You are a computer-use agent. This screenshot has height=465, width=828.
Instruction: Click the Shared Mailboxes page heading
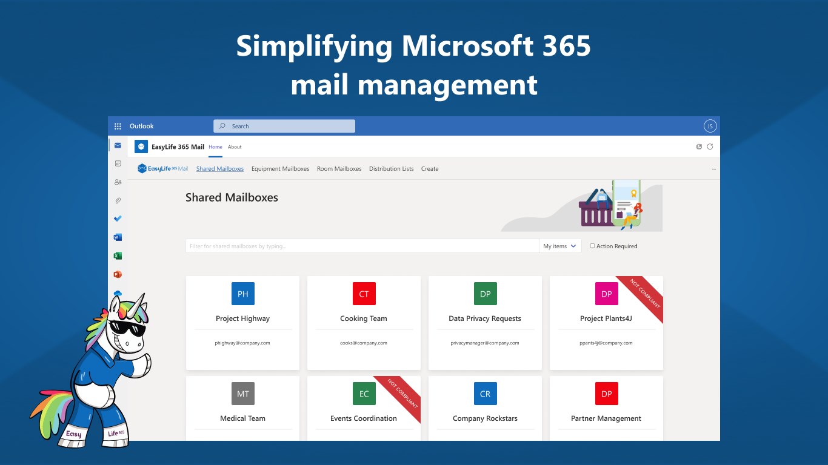(232, 197)
